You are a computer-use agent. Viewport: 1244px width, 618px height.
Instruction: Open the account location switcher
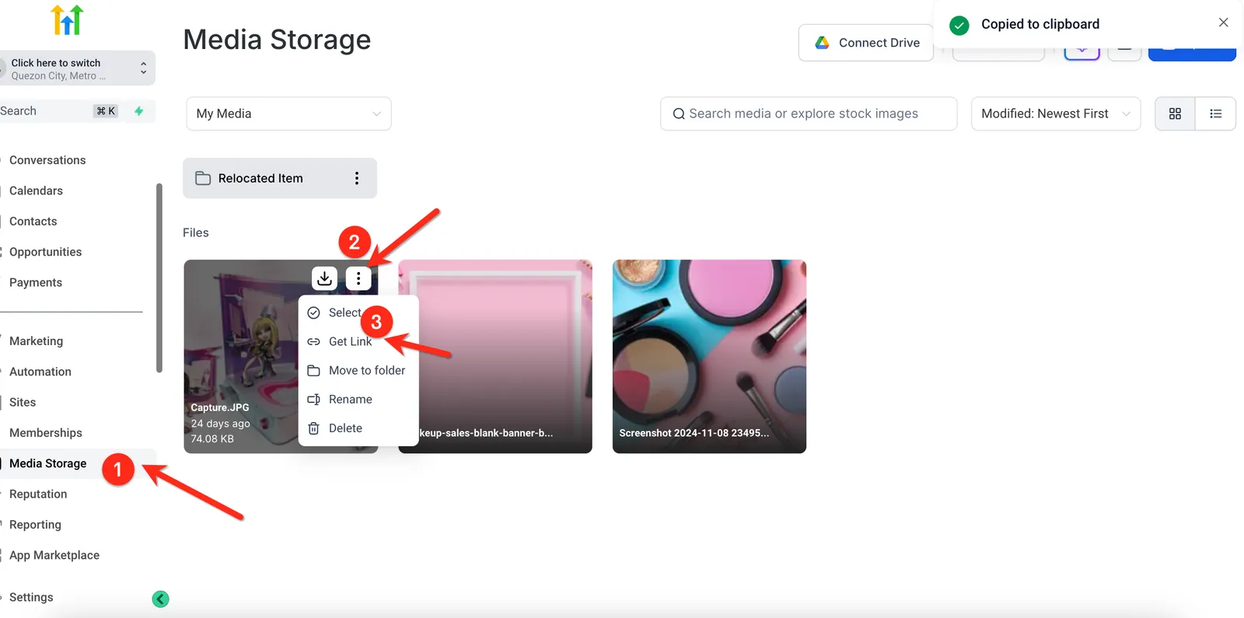tap(77, 68)
